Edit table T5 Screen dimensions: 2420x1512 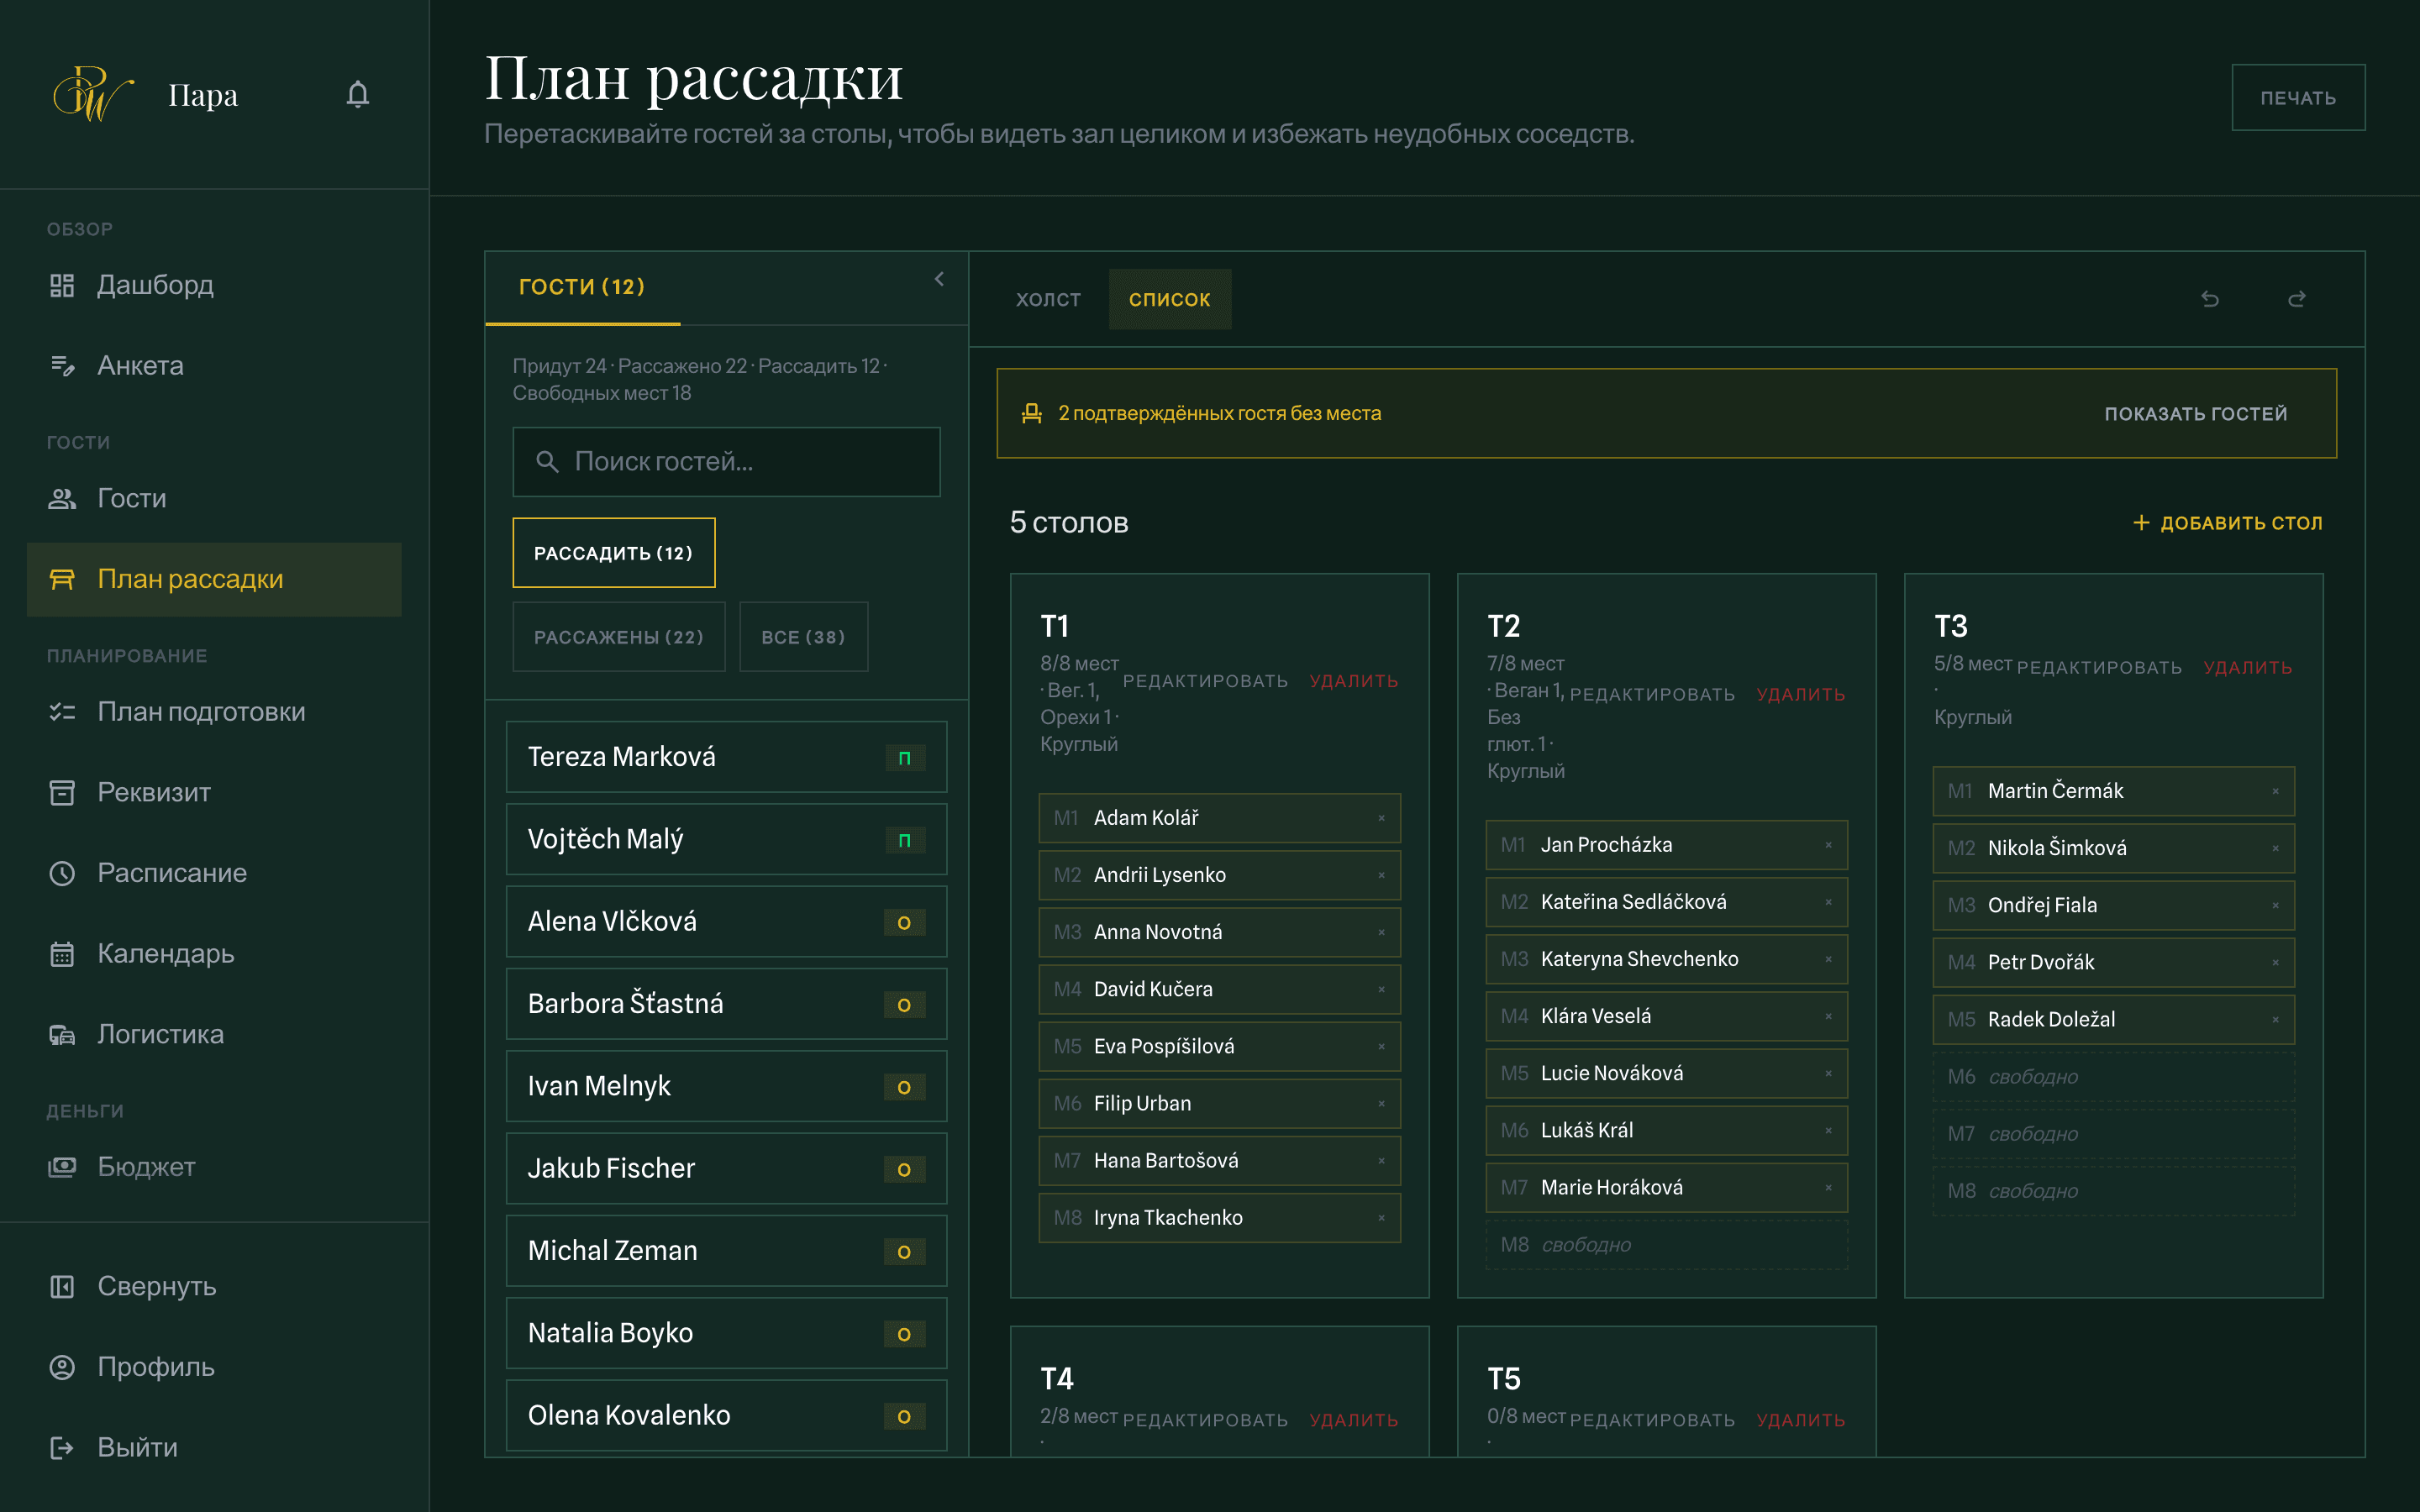1652,1420
